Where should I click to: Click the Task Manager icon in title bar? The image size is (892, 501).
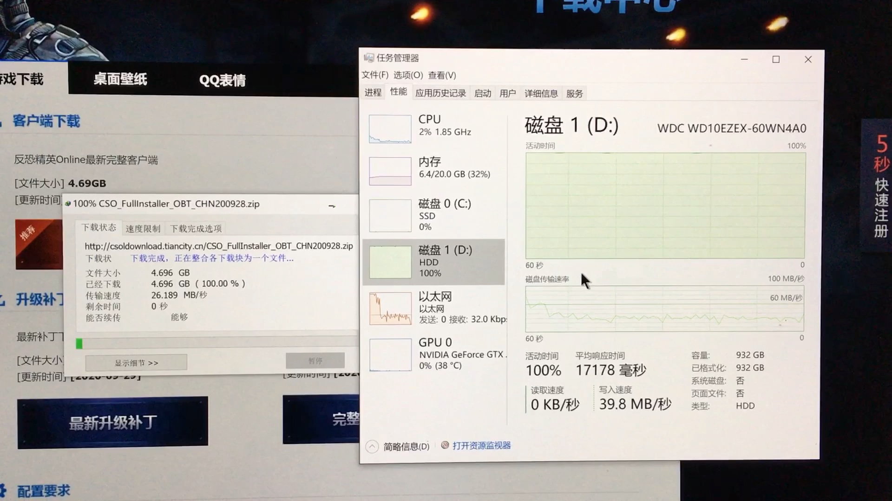pyautogui.click(x=368, y=58)
